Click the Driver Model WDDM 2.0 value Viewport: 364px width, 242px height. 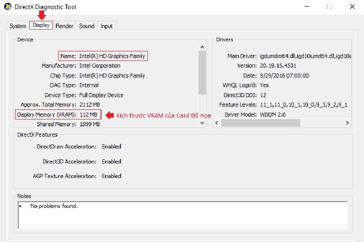click(x=273, y=115)
